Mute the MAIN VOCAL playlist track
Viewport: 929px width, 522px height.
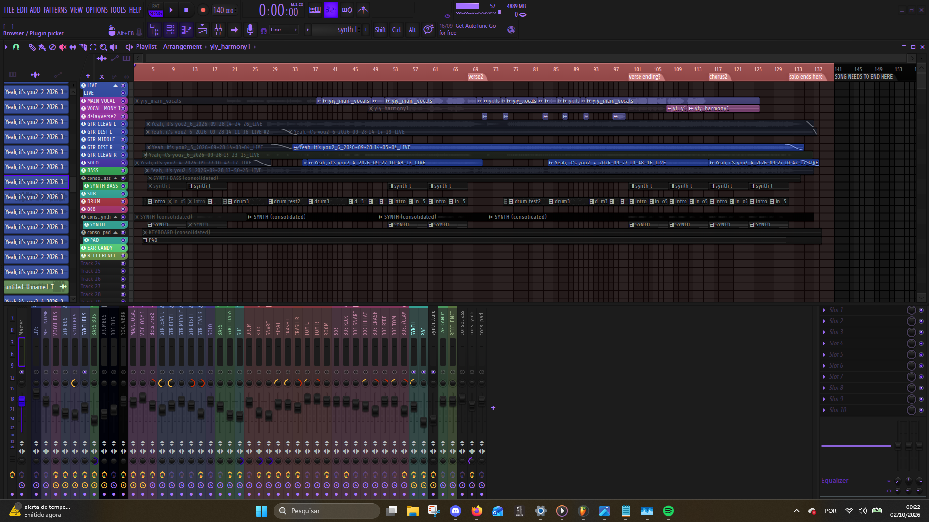pos(123,101)
